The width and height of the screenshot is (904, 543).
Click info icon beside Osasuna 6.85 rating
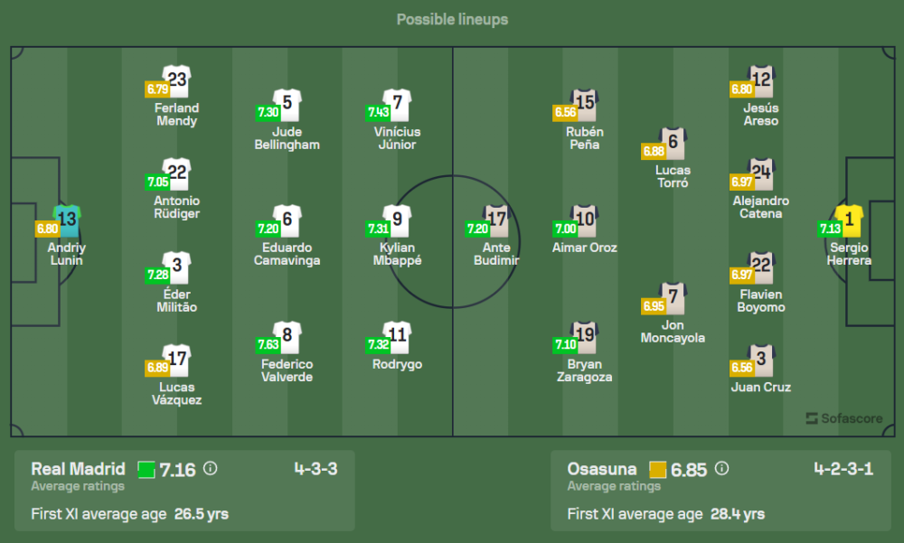721,469
